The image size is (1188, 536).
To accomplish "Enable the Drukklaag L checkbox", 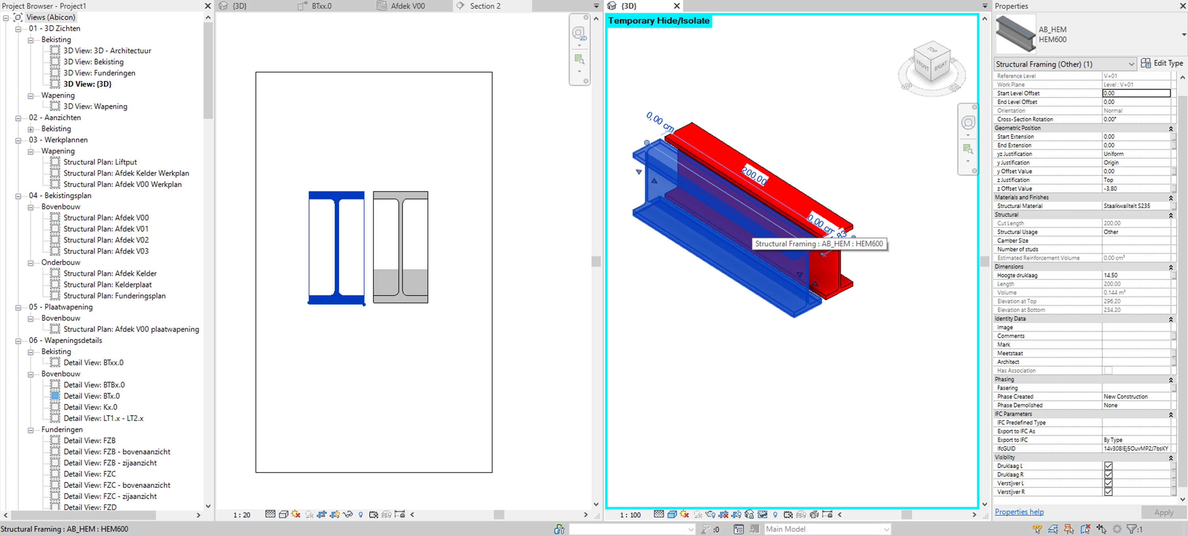I will 1108,465.
